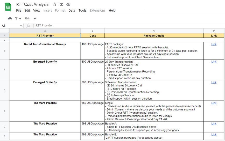Open the Data menu

[72, 11]
